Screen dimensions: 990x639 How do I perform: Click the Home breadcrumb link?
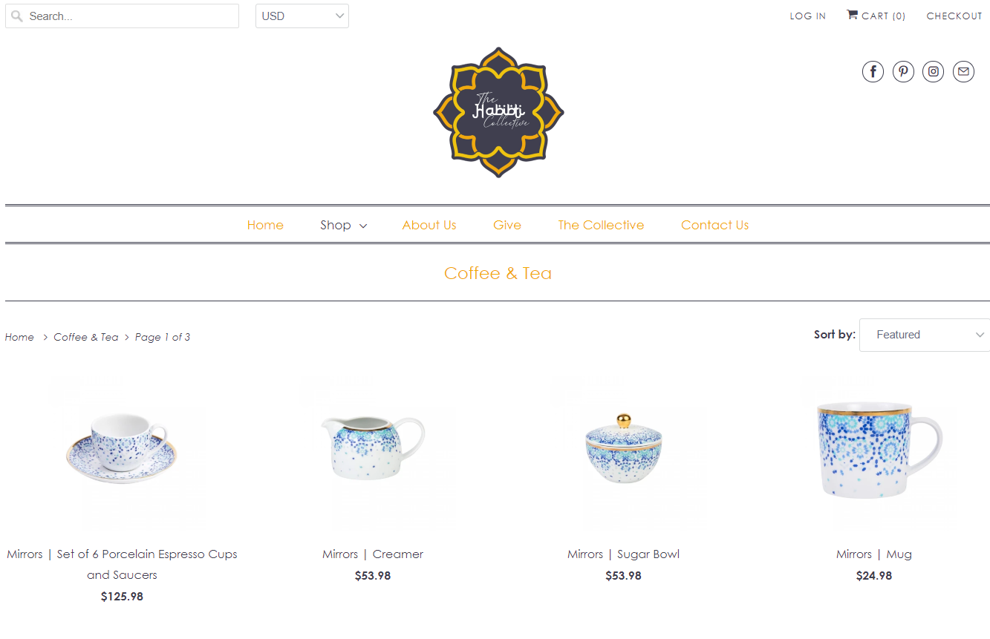[x=19, y=337]
